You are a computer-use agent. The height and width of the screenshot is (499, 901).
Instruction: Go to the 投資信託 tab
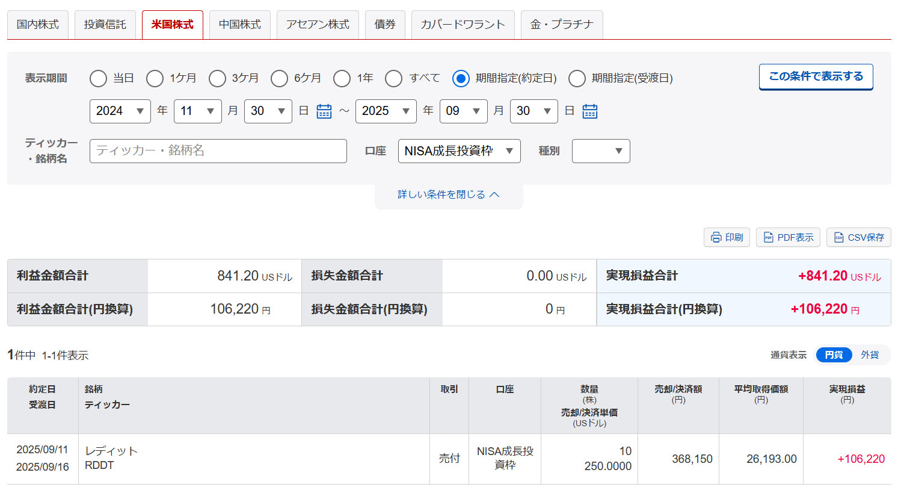(105, 25)
